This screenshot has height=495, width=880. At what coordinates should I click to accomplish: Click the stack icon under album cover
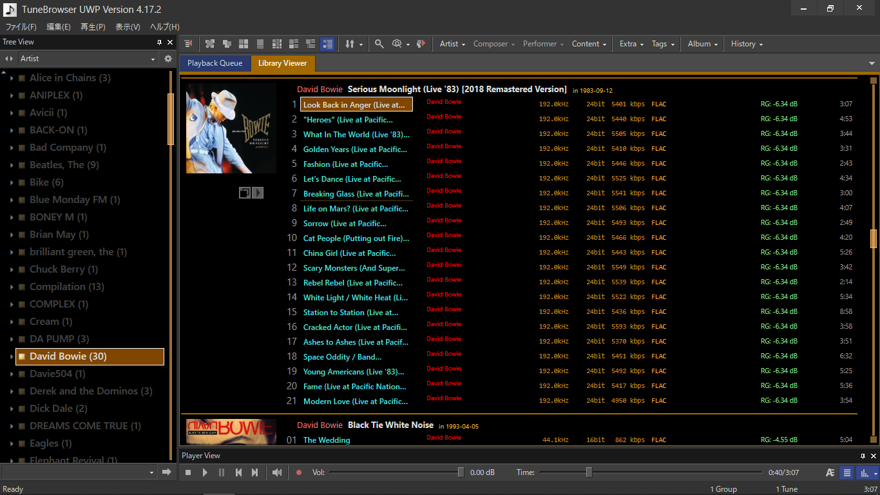(x=245, y=192)
